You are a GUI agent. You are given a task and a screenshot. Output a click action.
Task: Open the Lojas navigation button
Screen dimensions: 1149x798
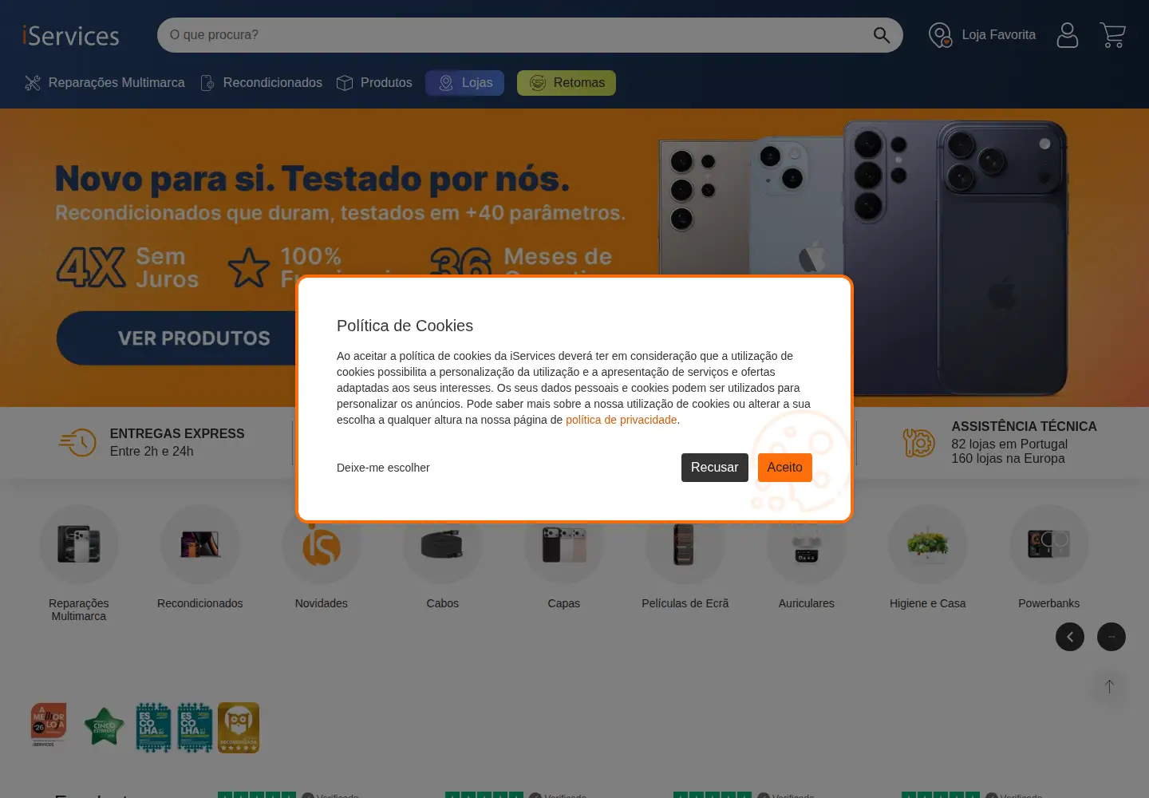click(464, 83)
